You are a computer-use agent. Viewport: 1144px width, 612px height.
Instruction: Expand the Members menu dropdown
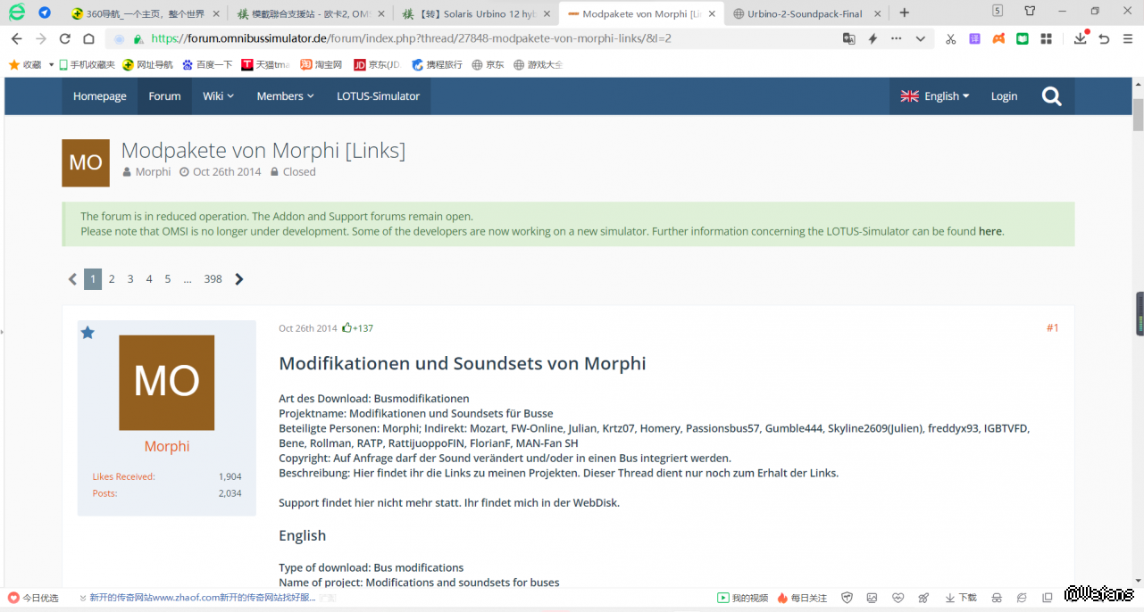point(285,96)
